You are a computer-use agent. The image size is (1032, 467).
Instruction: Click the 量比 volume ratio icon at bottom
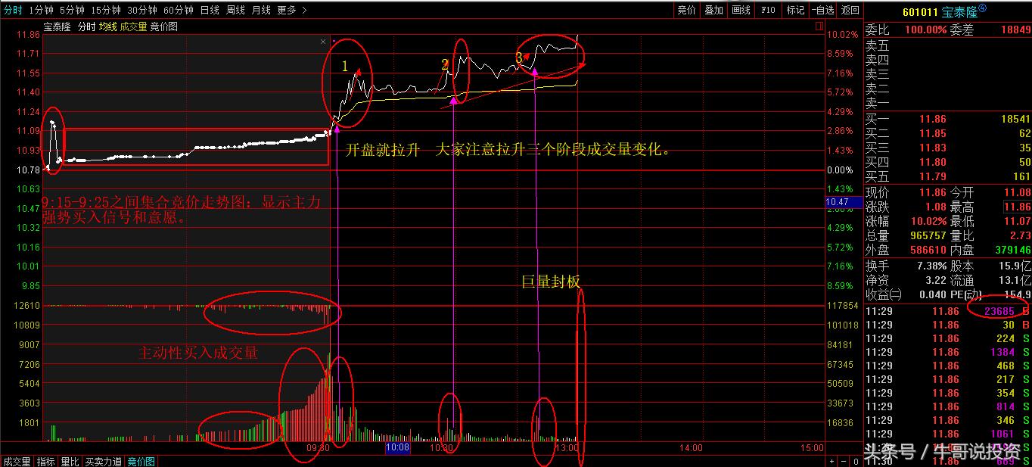pyautogui.click(x=69, y=460)
